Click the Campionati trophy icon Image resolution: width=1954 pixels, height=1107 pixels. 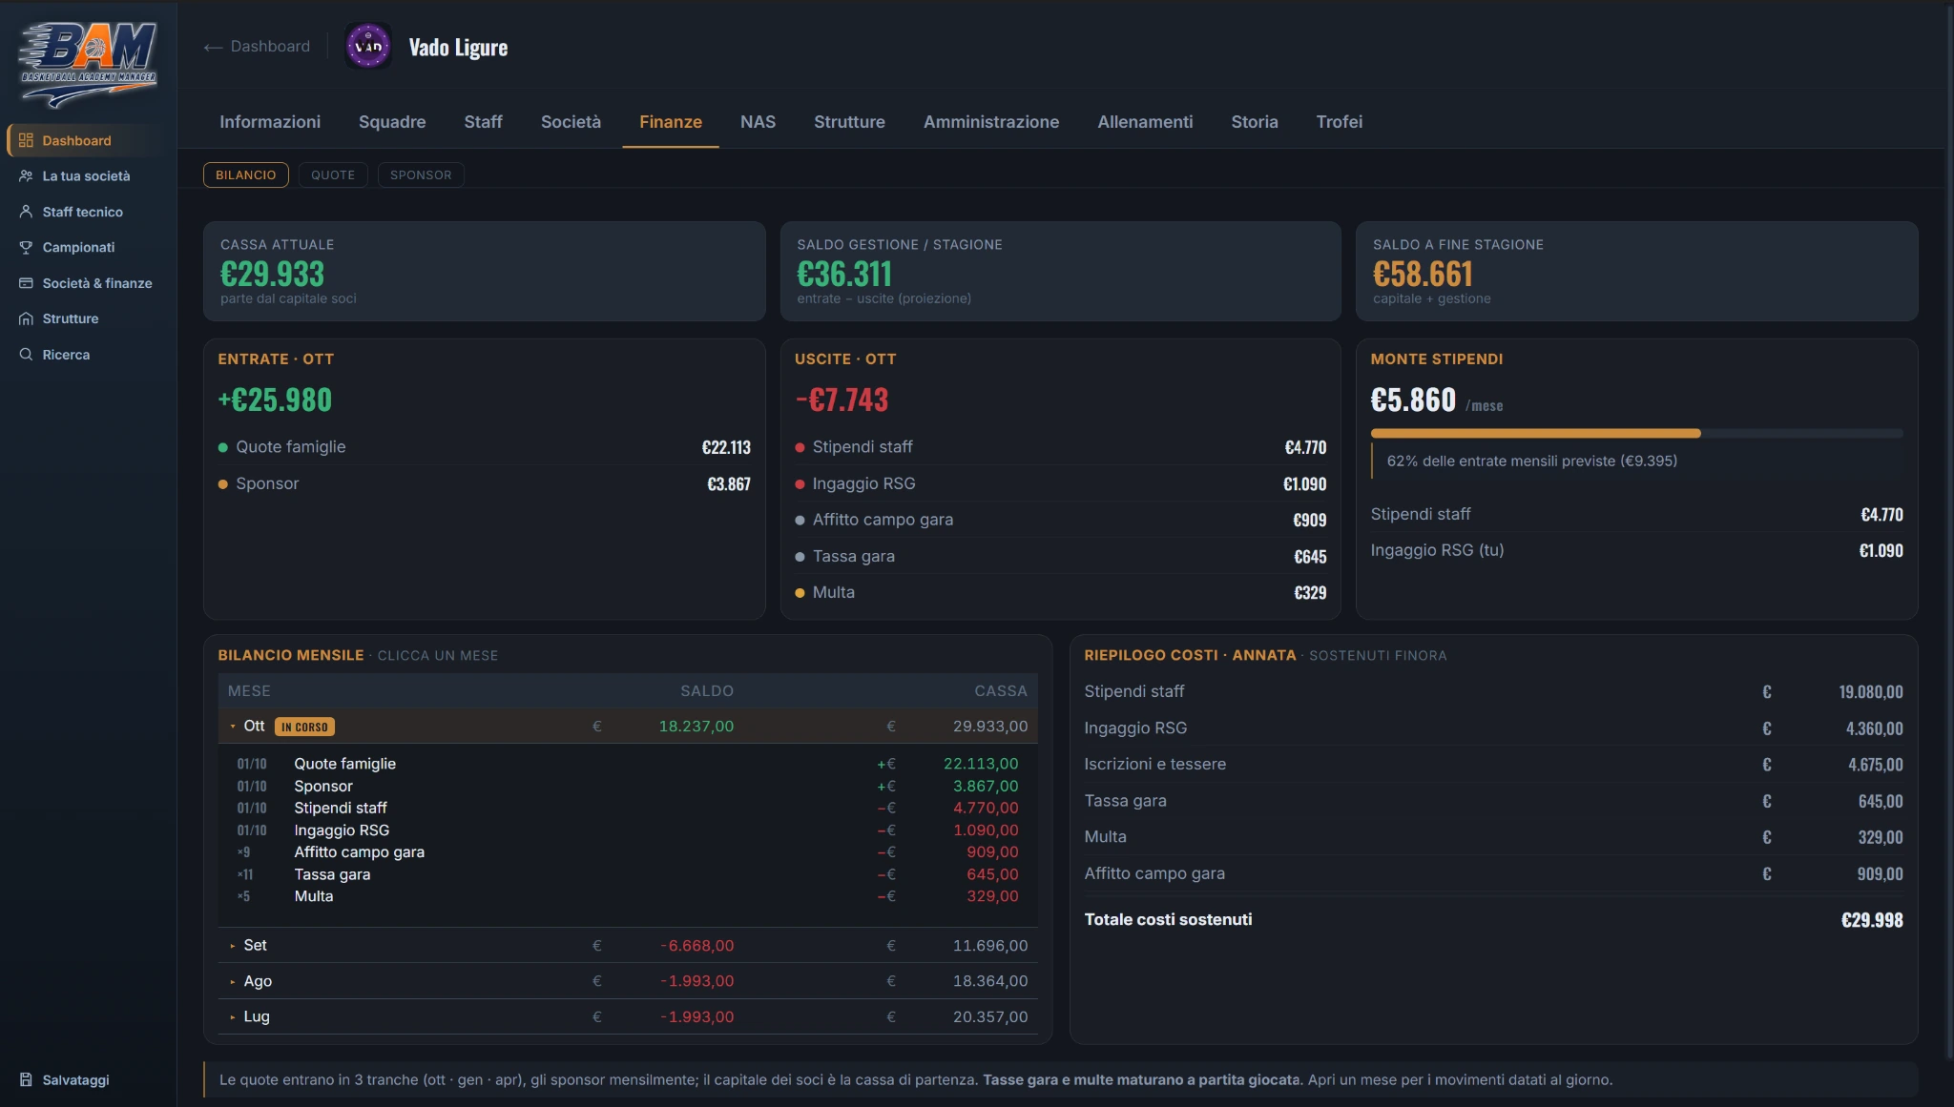coord(26,248)
